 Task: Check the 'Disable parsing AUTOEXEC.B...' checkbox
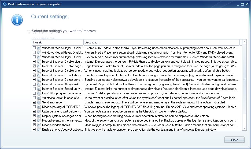(x=34, y=107)
